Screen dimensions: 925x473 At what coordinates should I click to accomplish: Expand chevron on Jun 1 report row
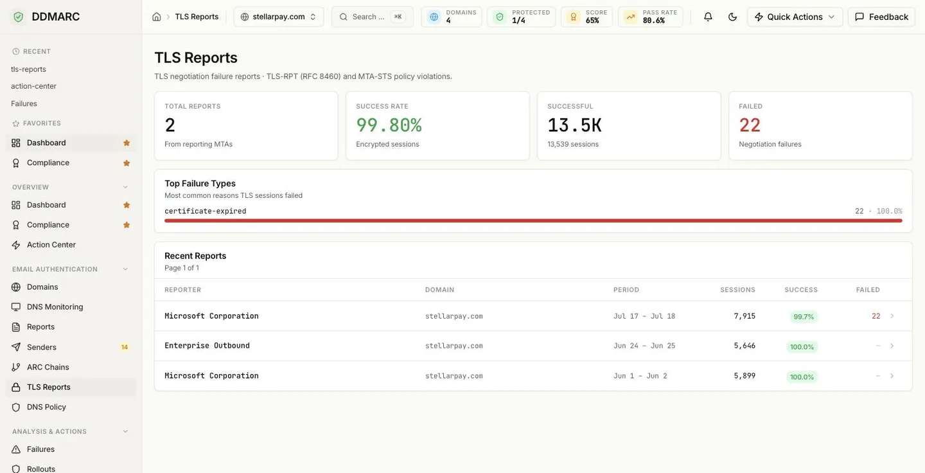pyautogui.click(x=892, y=376)
